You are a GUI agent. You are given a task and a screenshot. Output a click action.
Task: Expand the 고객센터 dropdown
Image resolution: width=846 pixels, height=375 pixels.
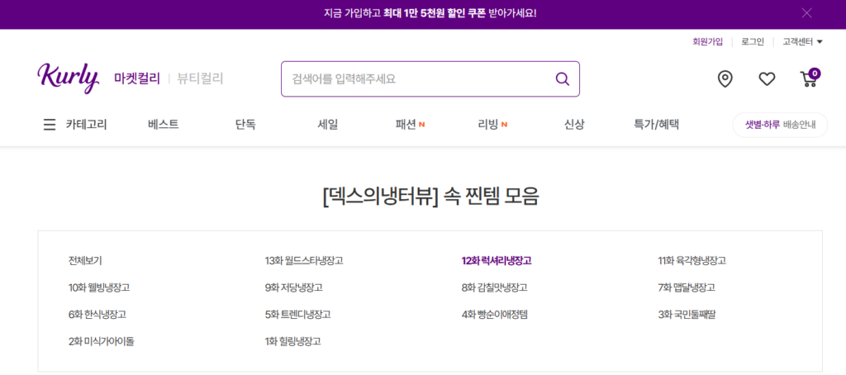pos(802,42)
